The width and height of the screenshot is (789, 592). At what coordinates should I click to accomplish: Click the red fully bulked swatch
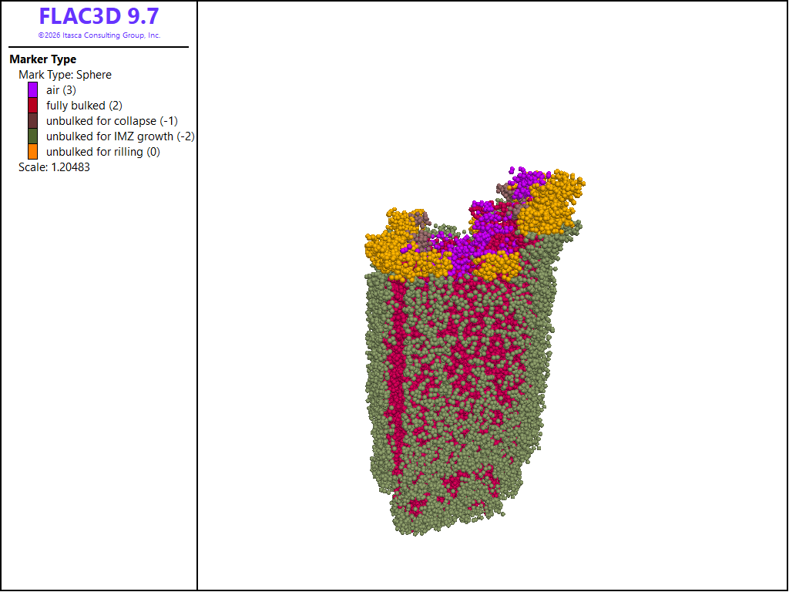click(x=32, y=106)
